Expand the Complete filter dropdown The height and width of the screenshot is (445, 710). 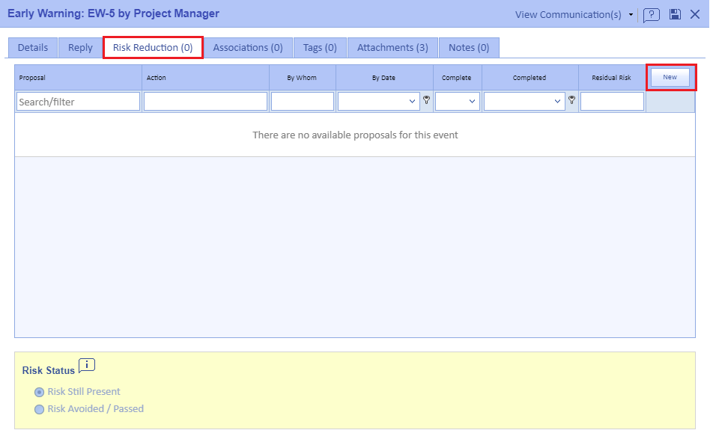(458, 101)
